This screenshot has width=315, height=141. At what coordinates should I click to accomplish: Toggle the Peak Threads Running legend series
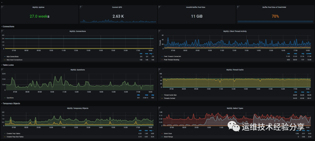coord(170,60)
